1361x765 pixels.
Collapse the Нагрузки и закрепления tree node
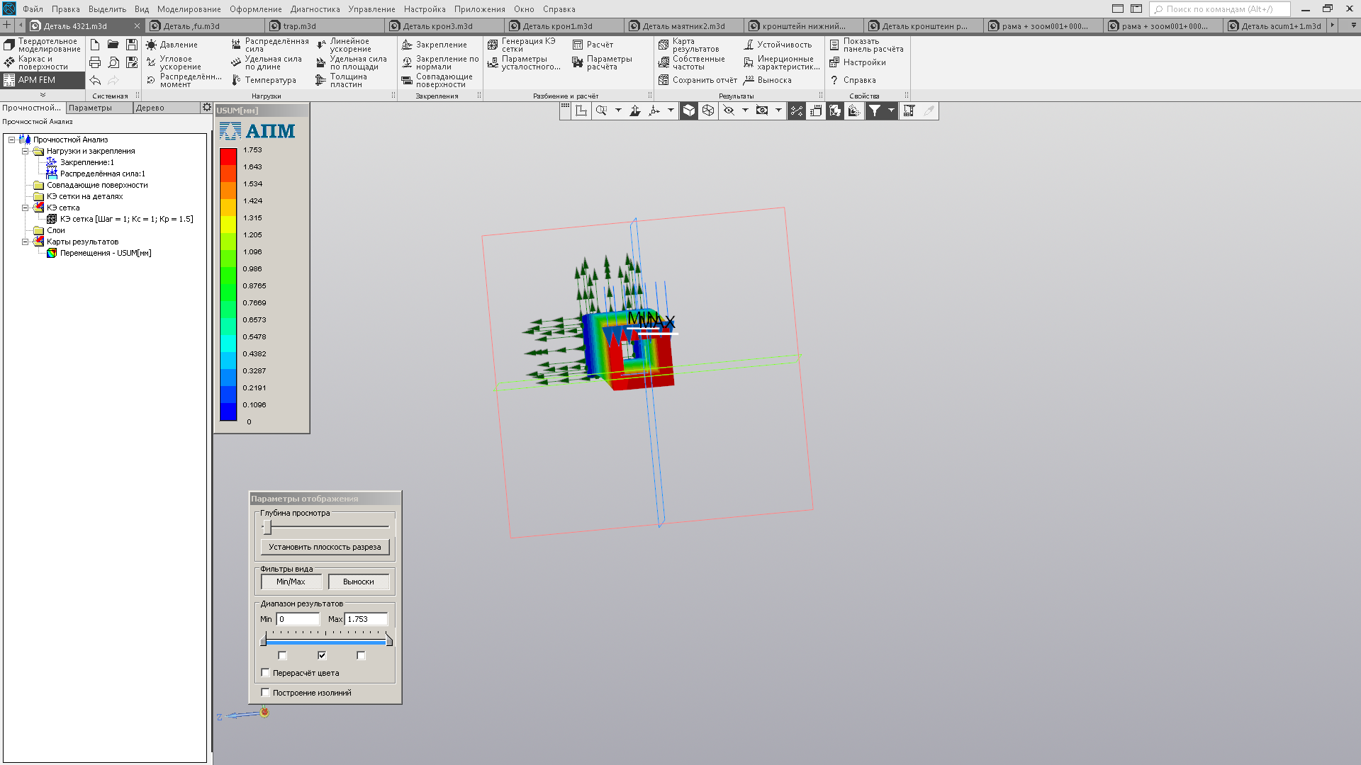26,151
